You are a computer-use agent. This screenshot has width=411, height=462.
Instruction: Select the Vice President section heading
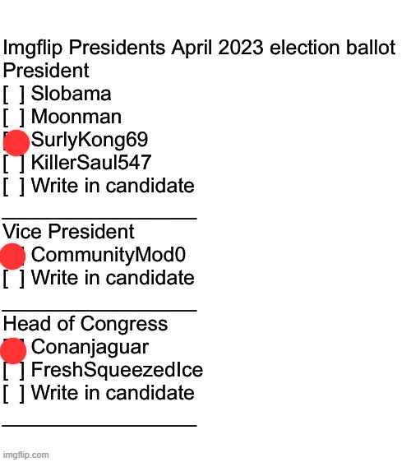[x=68, y=231]
